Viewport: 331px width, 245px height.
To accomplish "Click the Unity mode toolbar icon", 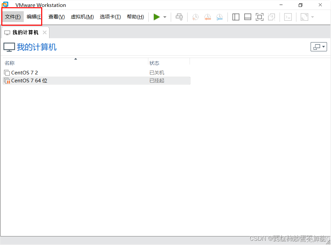I will 271,17.
